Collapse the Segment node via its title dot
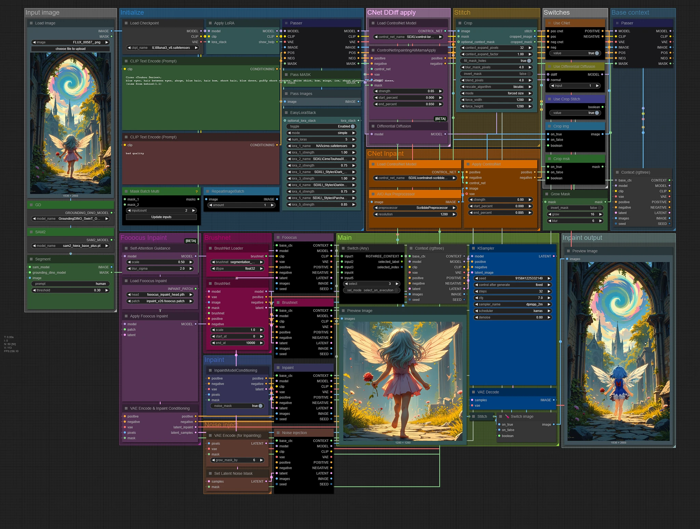 31,259
